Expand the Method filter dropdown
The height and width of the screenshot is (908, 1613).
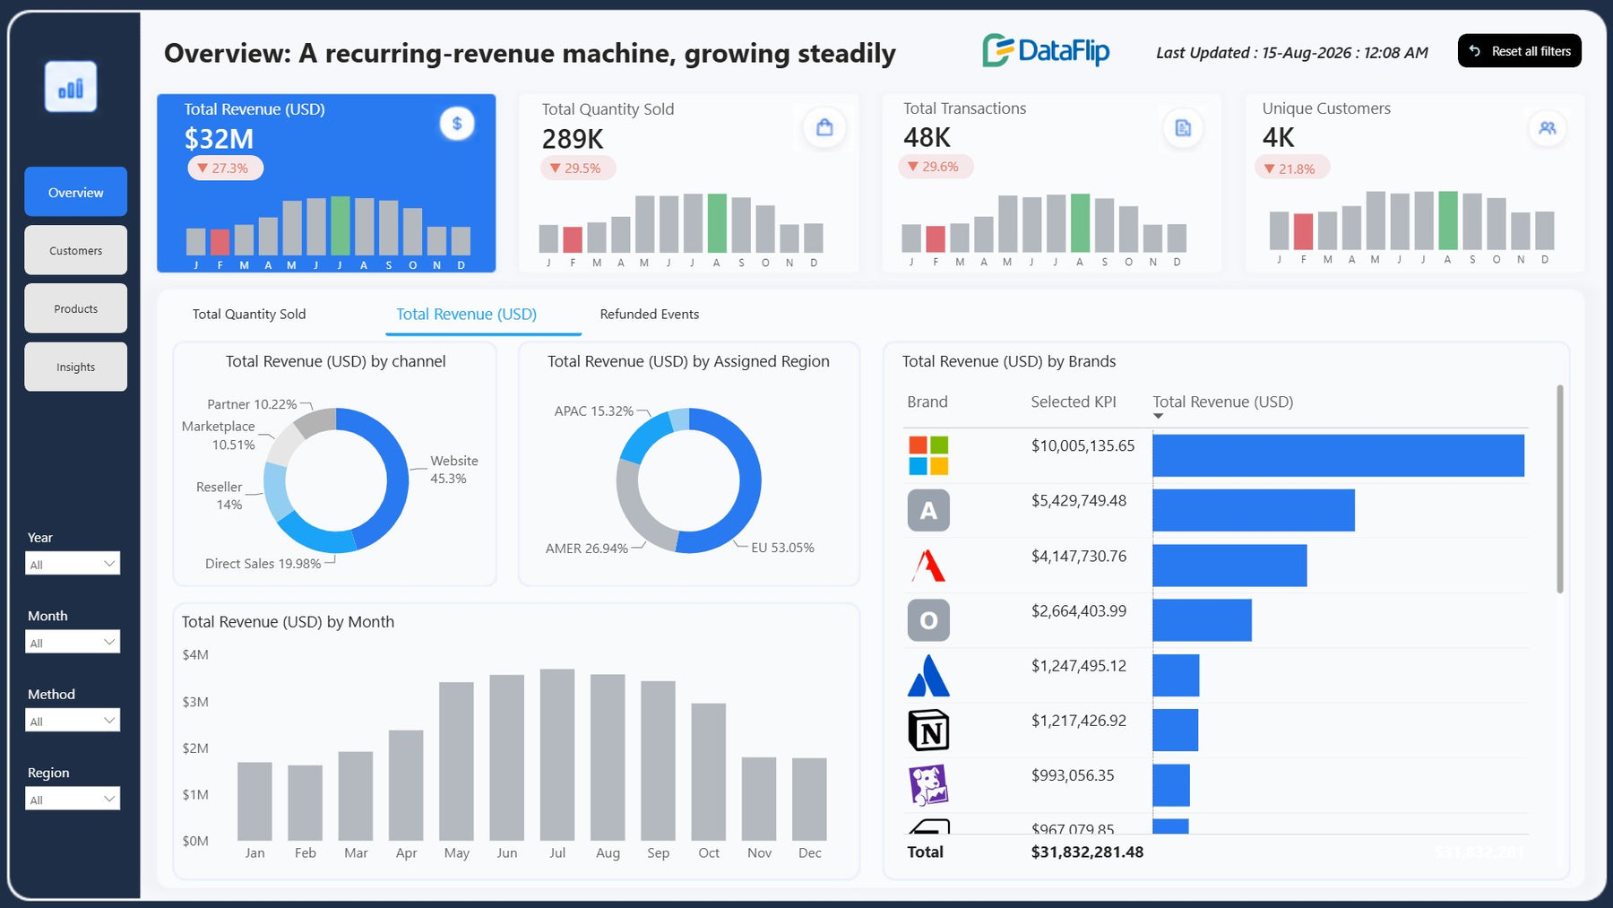click(x=73, y=720)
